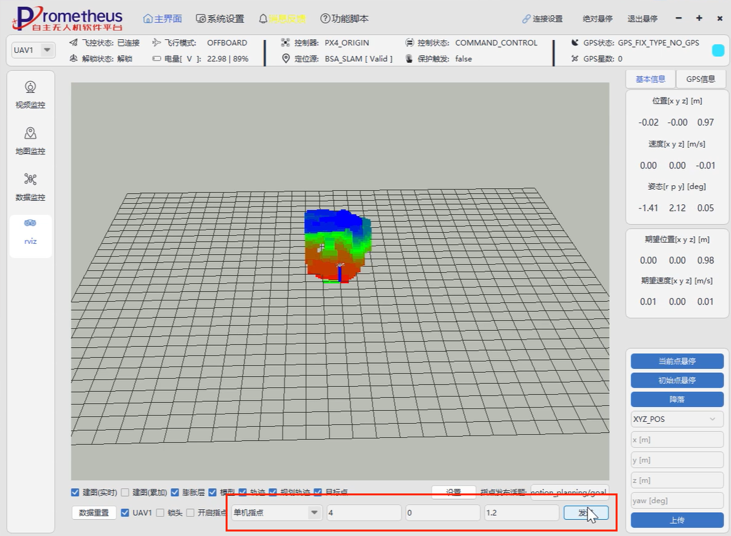Click the cyan status color indicator
Image resolution: width=731 pixels, height=536 pixels.
[x=717, y=50]
